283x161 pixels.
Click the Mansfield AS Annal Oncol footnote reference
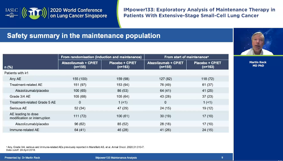coord(75,147)
